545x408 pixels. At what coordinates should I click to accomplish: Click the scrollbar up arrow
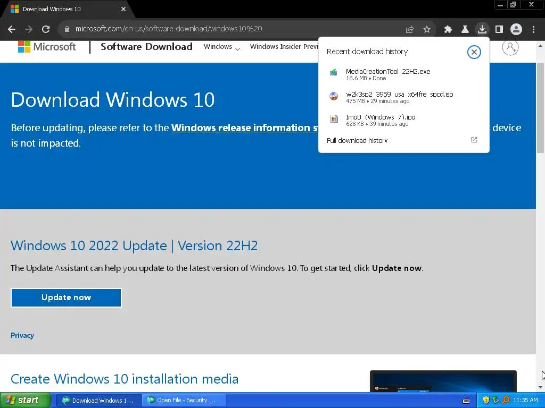540,46
